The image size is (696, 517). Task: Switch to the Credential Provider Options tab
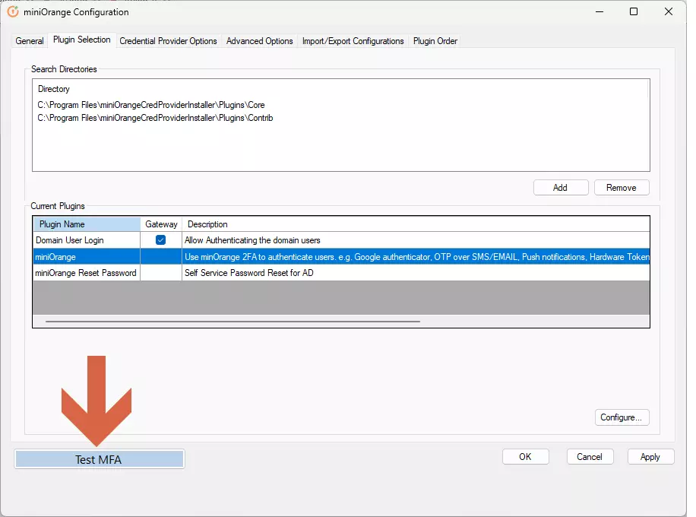point(168,41)
